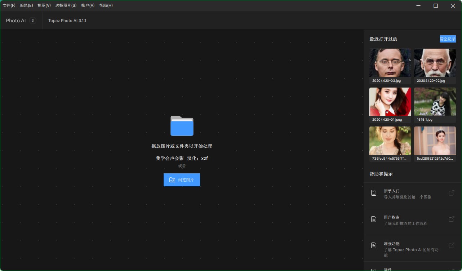The height and width of the screenshot is (271, 462).
Task: Click the document icon beside 用户指南
Action: tap(374, 219)
